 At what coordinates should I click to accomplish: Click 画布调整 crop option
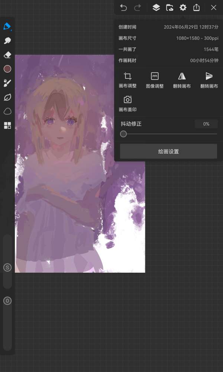tap(127, 80)
